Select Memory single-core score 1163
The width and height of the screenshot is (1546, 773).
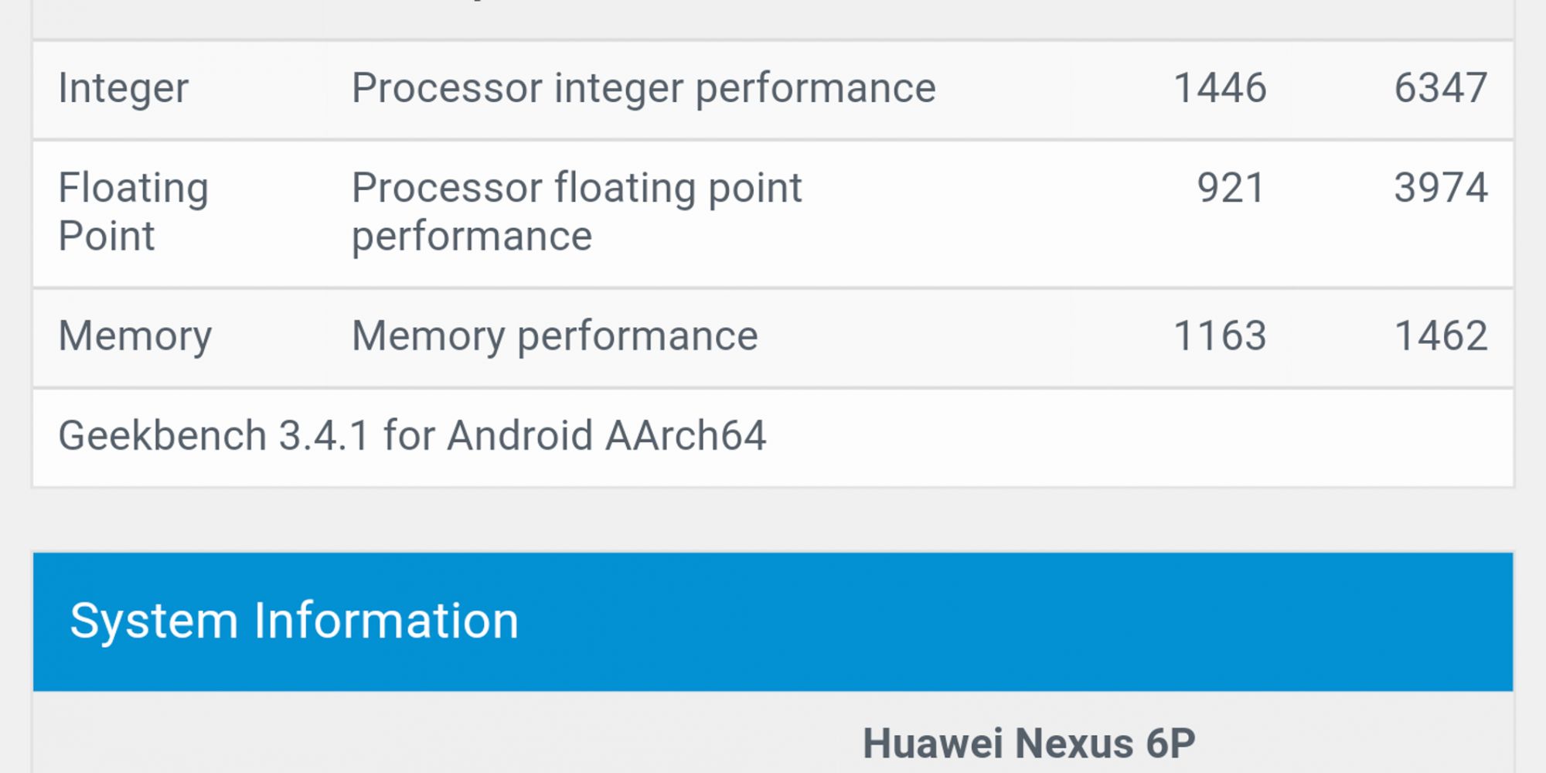click(x=1220, y=336)
